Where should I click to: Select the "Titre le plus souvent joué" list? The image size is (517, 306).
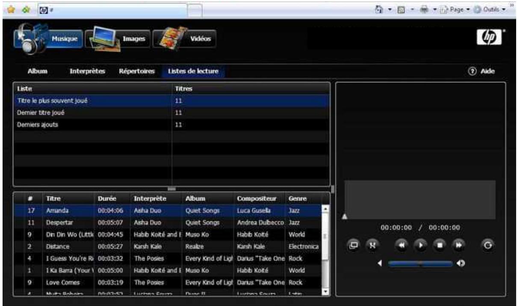[x=171, y=101]
